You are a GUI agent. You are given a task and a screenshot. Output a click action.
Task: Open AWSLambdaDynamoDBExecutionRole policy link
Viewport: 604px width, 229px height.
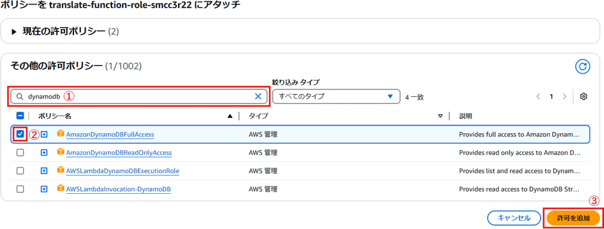coord(123,171)
